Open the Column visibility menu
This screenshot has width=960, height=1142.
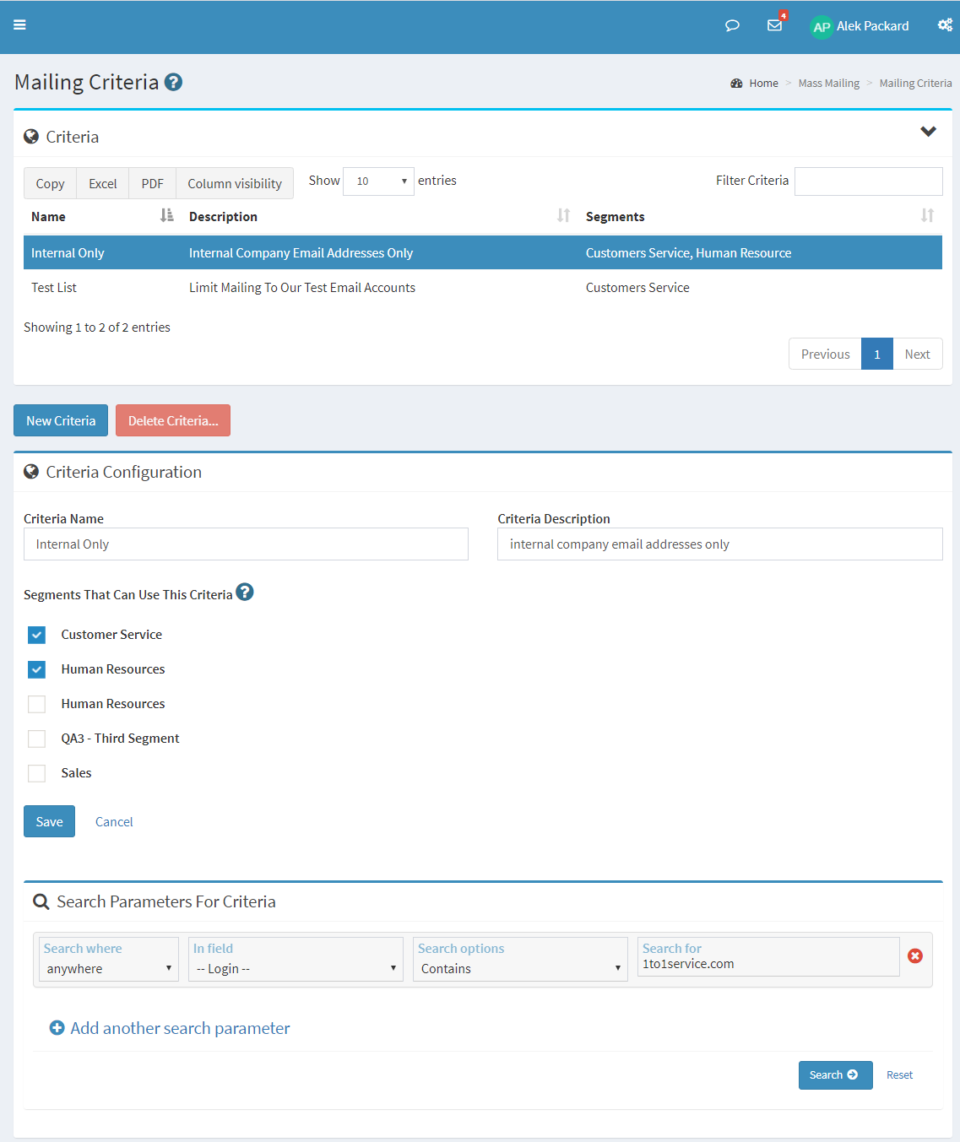235,183
